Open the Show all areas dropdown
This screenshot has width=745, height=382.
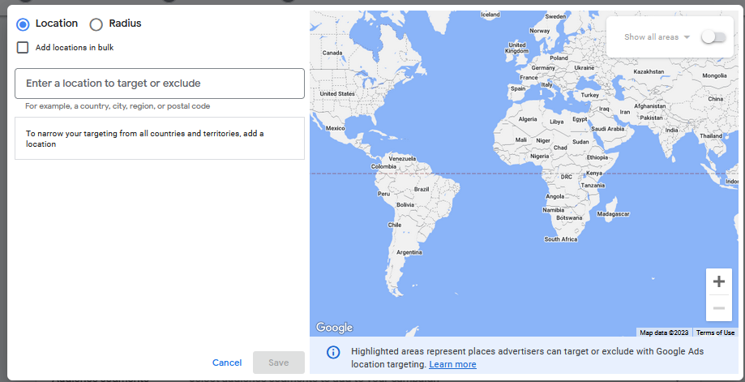[657, 37]
